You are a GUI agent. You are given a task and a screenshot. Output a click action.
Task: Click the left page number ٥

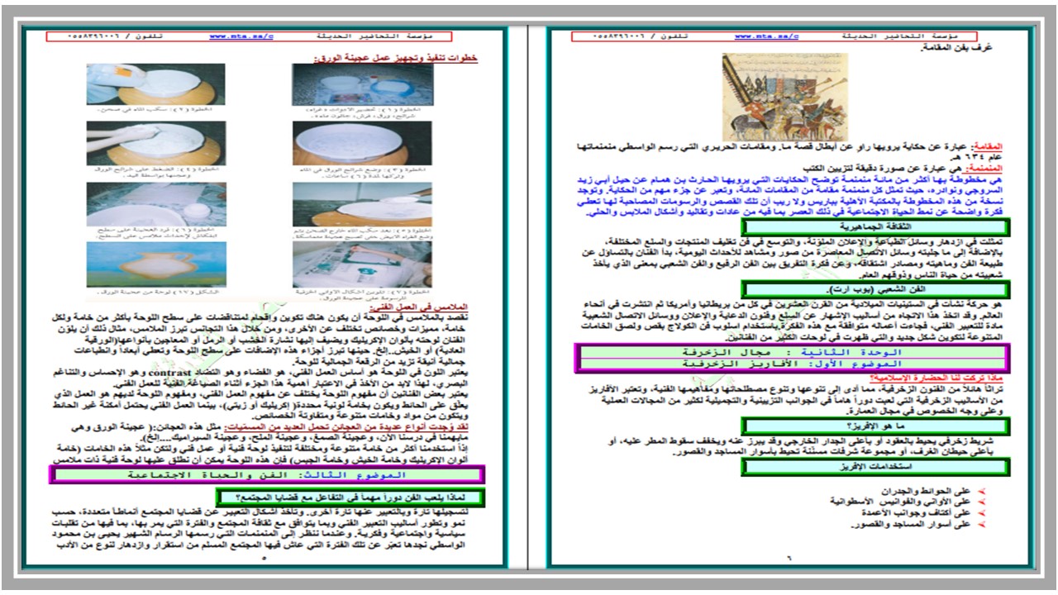pyautogui.click(x=264, y=559)
